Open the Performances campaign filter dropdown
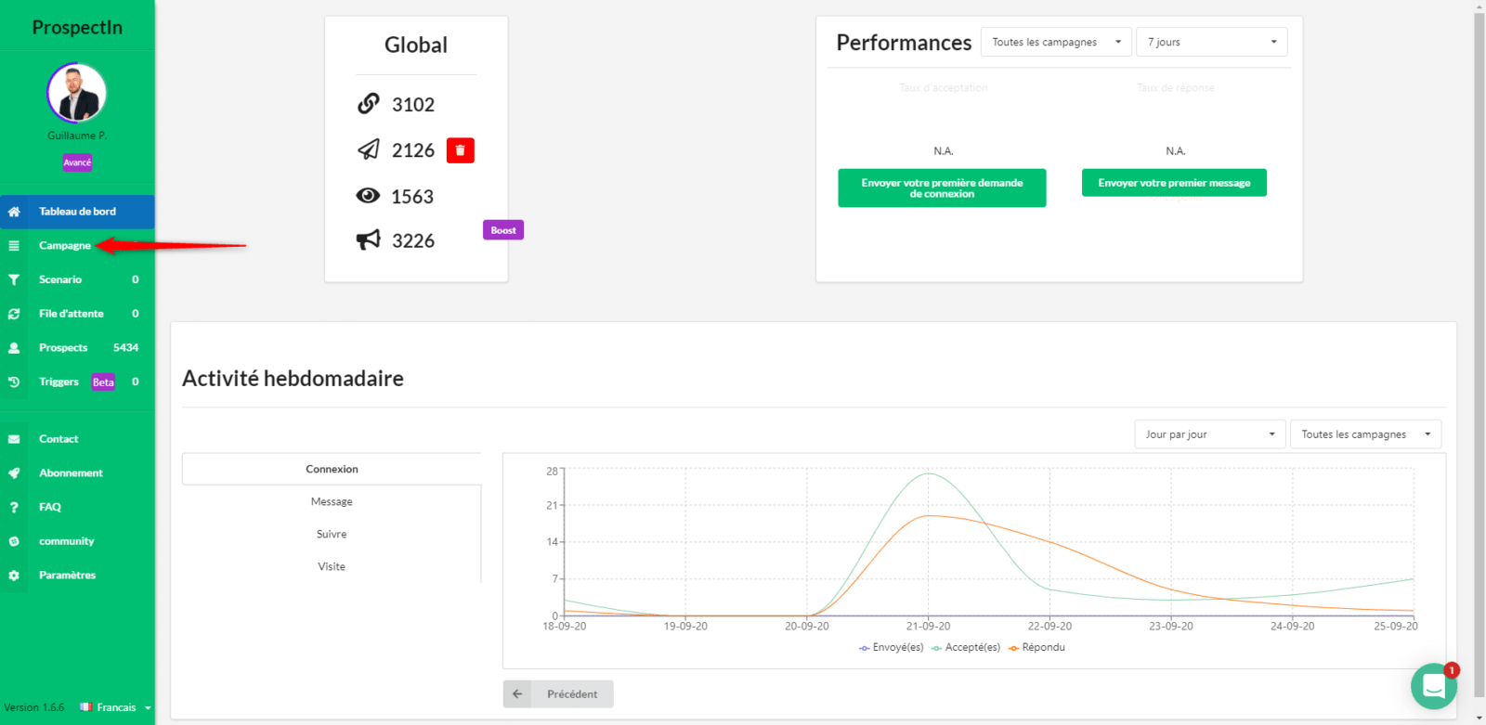Screen dimensions: 1486x725 click(1056, 42)
